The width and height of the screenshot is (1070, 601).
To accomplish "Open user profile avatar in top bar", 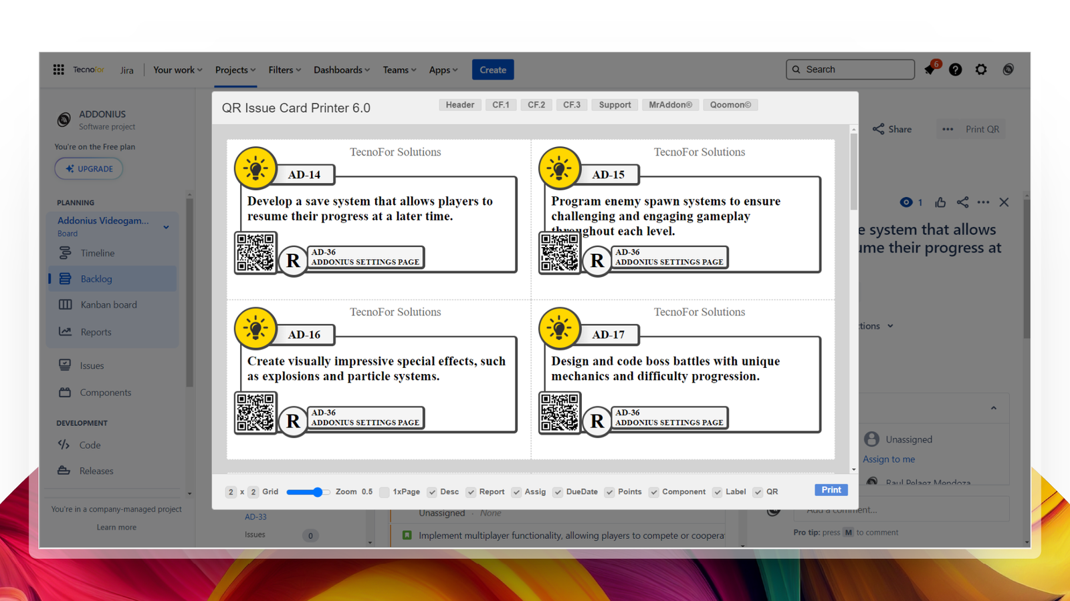I will coord(1008,69).
